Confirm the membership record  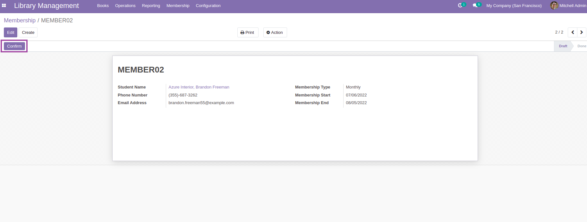[x=14, y=46]
